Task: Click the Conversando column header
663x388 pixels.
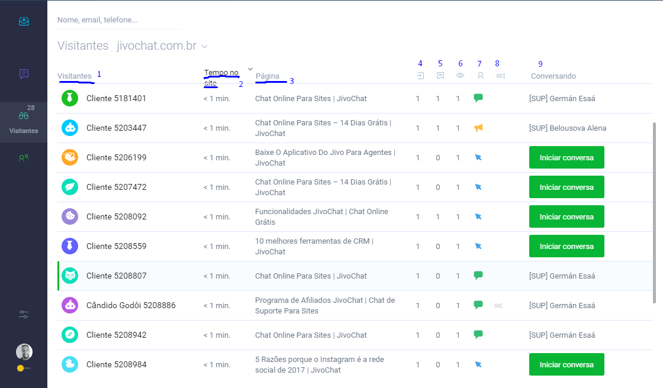Action: tap(553, 76)
